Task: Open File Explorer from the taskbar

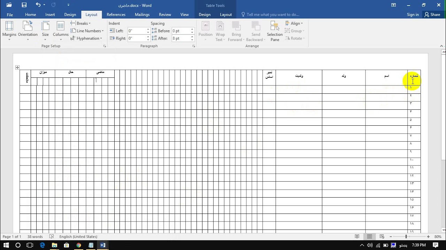Action: pyautogui.click(x=54, y=245)
